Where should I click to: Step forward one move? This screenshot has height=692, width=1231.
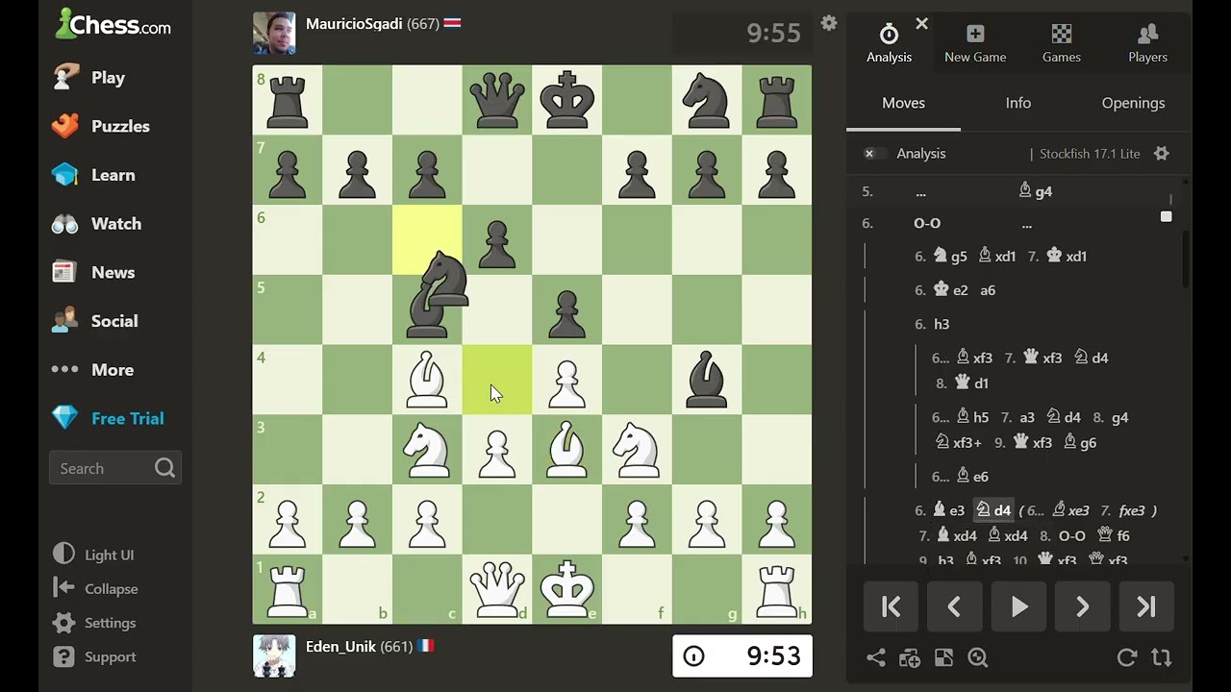point(1082,606)
